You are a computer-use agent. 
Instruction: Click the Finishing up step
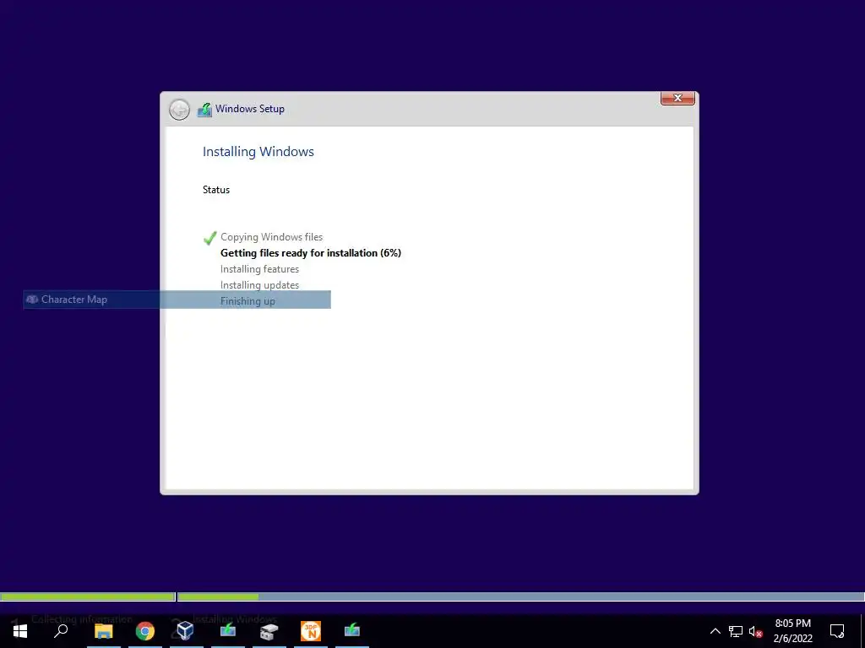(248, 301)
